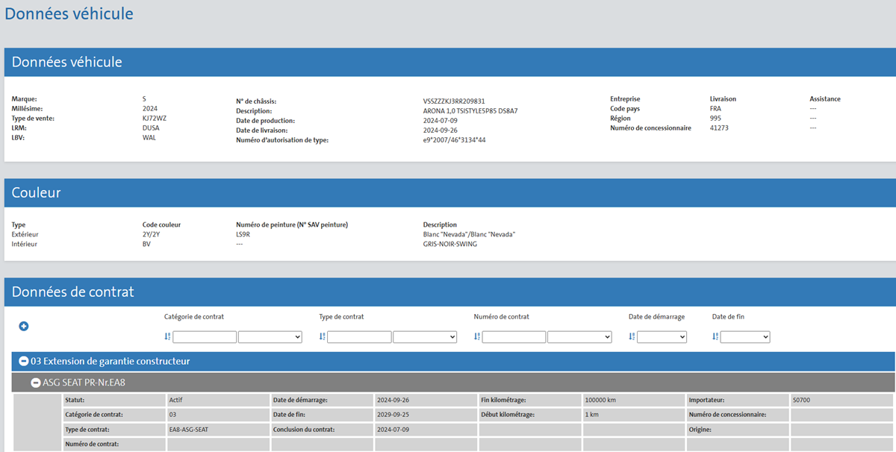This screenshot has height=452, width=896.
Task: Open the Date de démarrage dropdown
Action: click(x=662, y=337)
